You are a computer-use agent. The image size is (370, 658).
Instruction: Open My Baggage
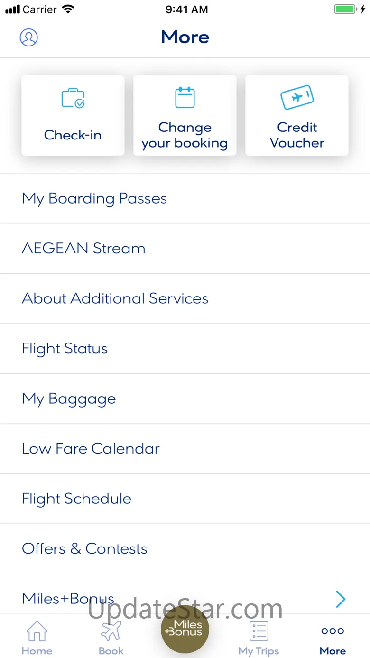point(69,399)
